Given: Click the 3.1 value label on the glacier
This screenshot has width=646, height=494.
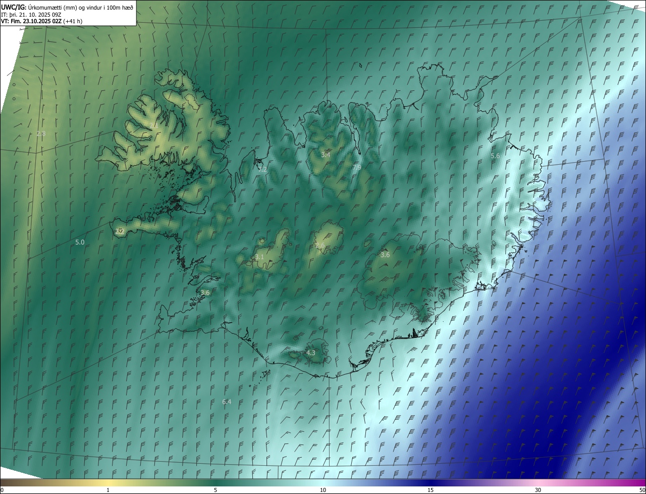Looking at the screenshot, I should 259,257.
